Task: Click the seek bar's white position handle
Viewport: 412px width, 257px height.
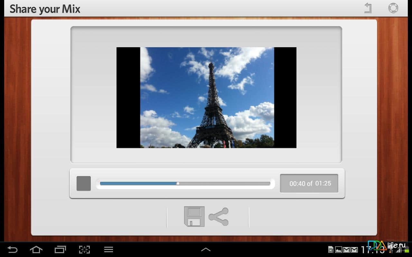Action: [178, 183]
